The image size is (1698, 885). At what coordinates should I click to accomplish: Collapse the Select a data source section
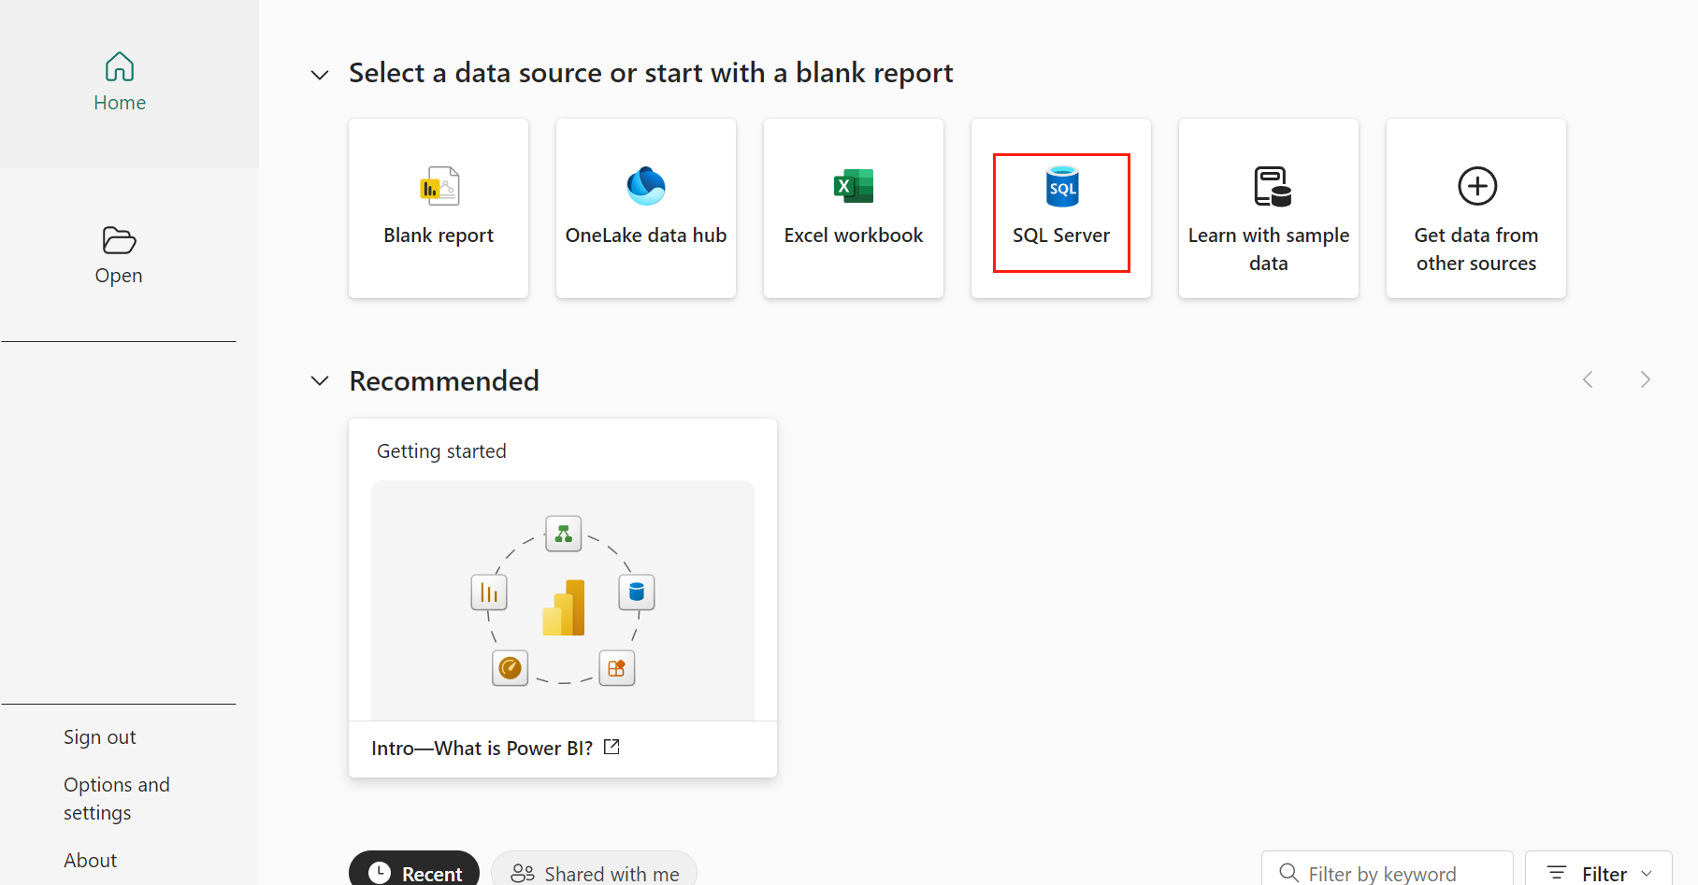click(319, 74)
